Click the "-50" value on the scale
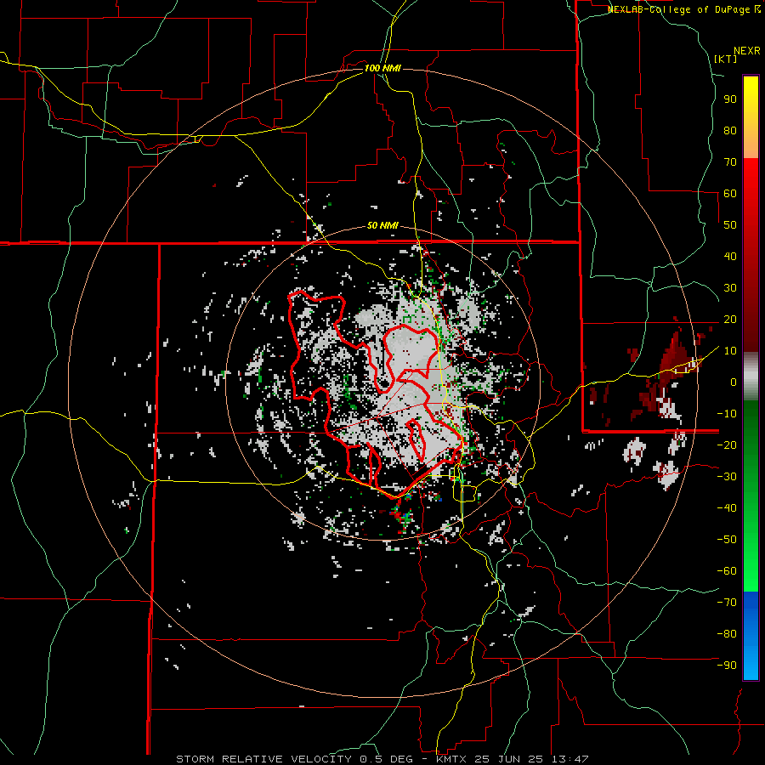Viewport: 765px width, 765px height. tap(727, 540)
